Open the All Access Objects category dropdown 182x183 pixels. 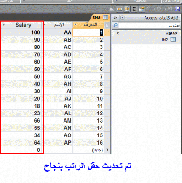click(x=122, y=18)
